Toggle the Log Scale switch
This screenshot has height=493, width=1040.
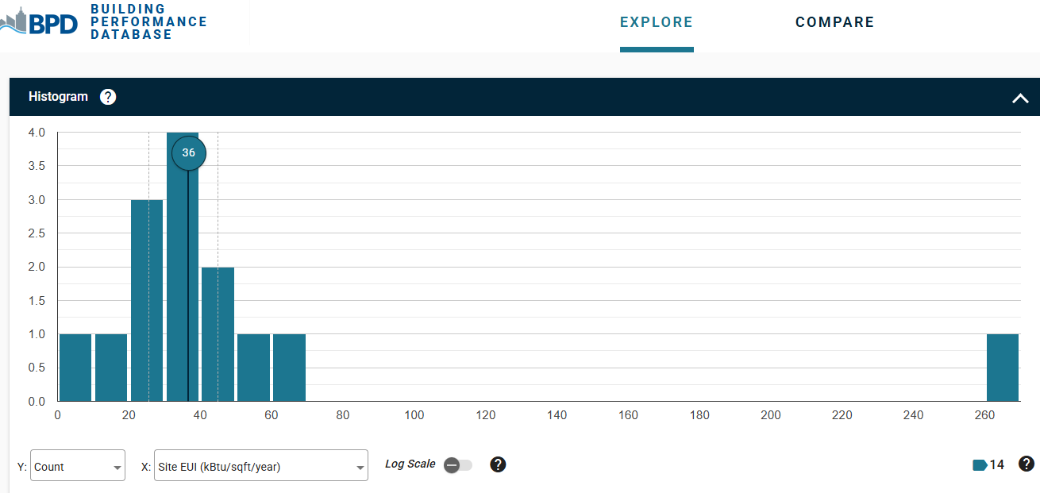coord(457,465)
